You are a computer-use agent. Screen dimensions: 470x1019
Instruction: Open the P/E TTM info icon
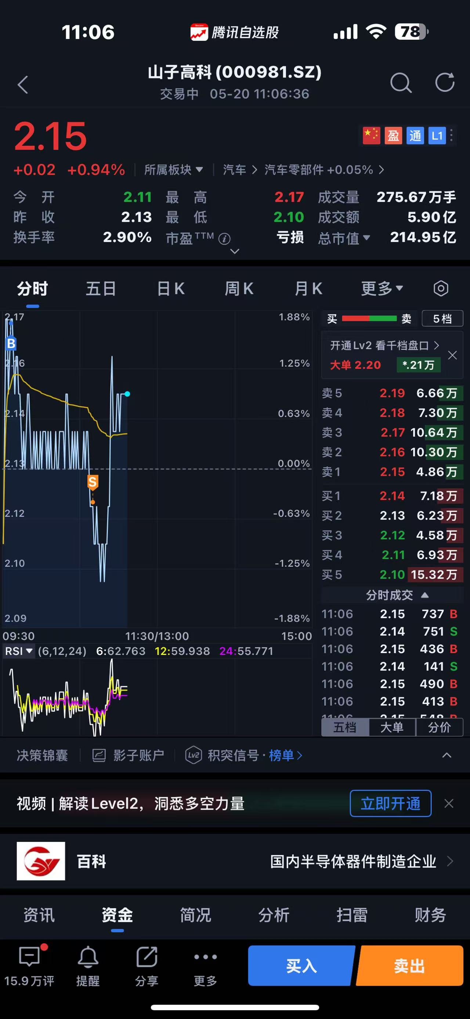pos(224,239)
